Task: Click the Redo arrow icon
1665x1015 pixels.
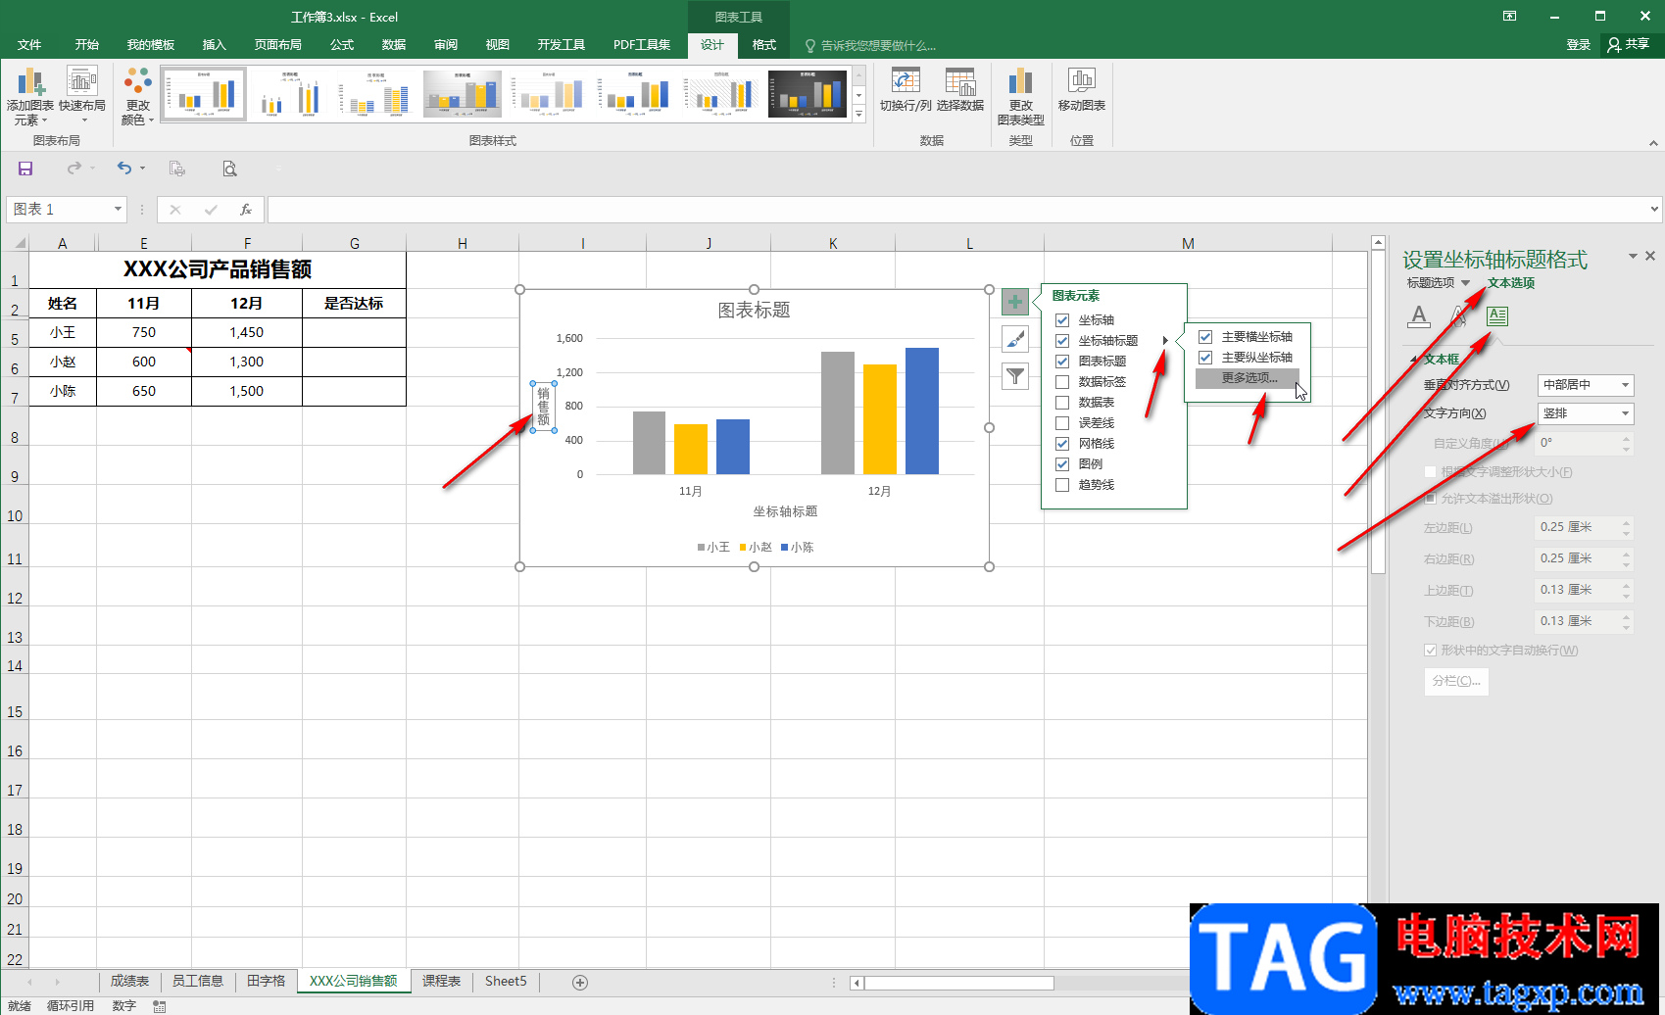Action: pos(74,169)
